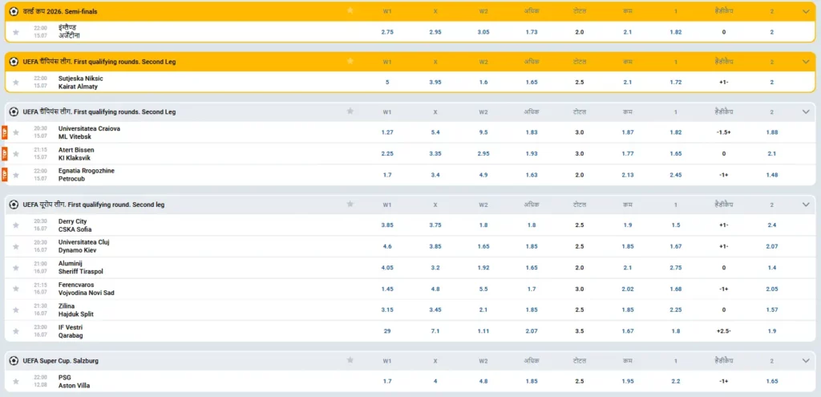
Task: Favorite the UEFA Super Cup league header star
Action: 350,360
